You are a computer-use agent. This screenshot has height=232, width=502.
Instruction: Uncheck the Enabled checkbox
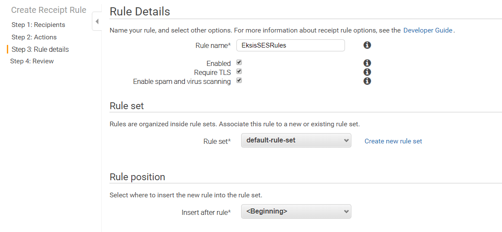click(x=239, y=62)
